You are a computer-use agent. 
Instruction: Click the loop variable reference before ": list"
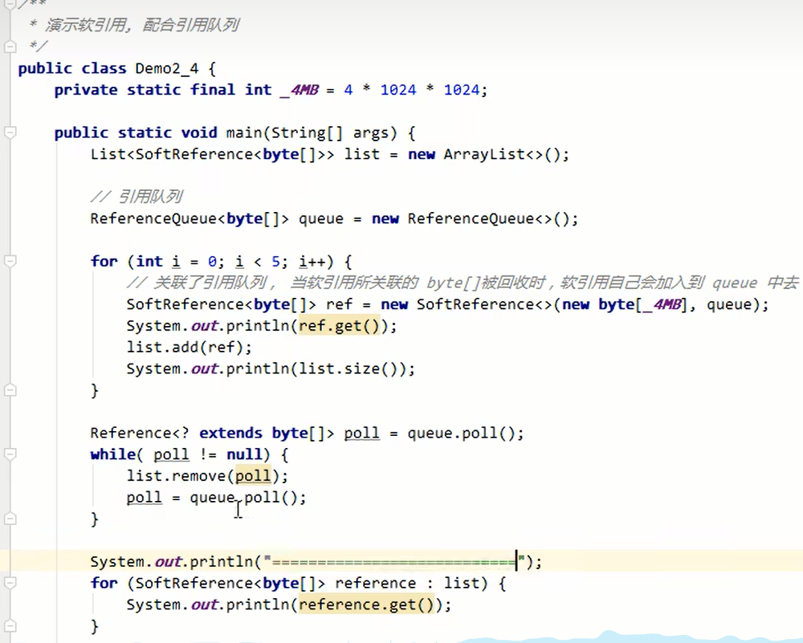(x=375, y=583)
